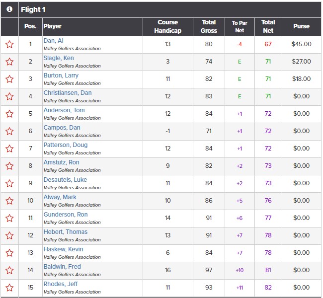The width and height of the screenshot is (323, 298).
Task: Open Mark Alway's player link
Action: (60, 197)
